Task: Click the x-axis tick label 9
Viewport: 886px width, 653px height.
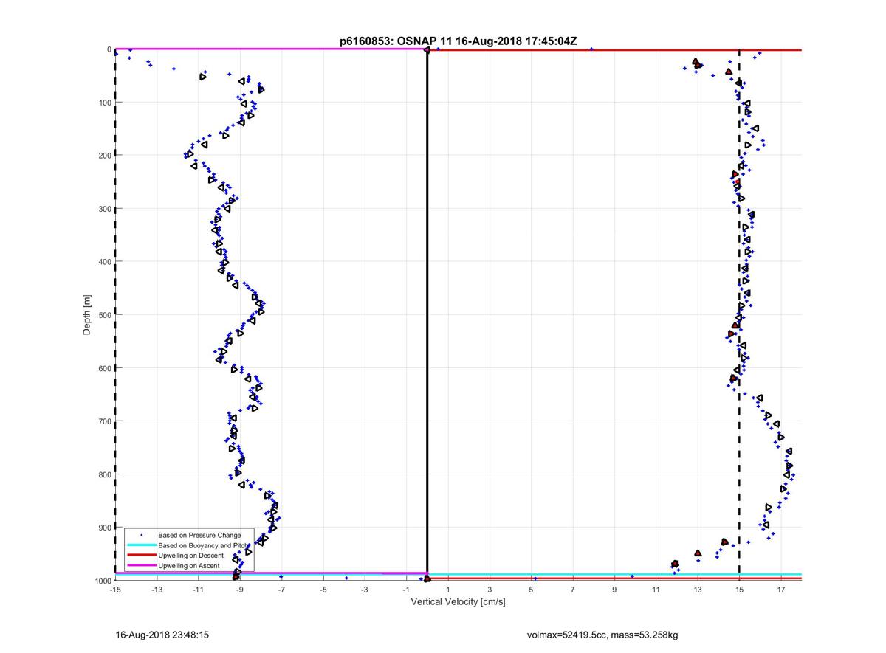Action: [x=614, y=590]
